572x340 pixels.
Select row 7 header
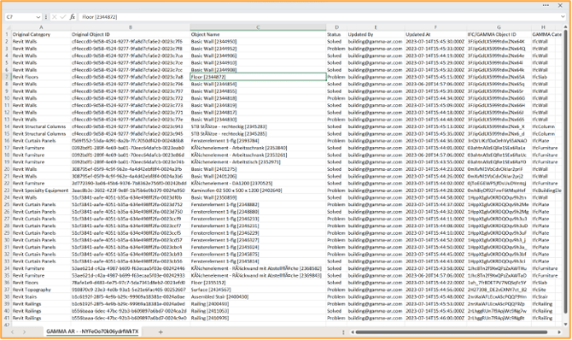[x=7, y=77]
